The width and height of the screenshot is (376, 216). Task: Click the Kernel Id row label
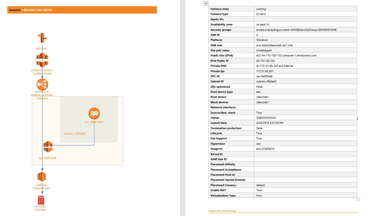click(x=217, y=154)
